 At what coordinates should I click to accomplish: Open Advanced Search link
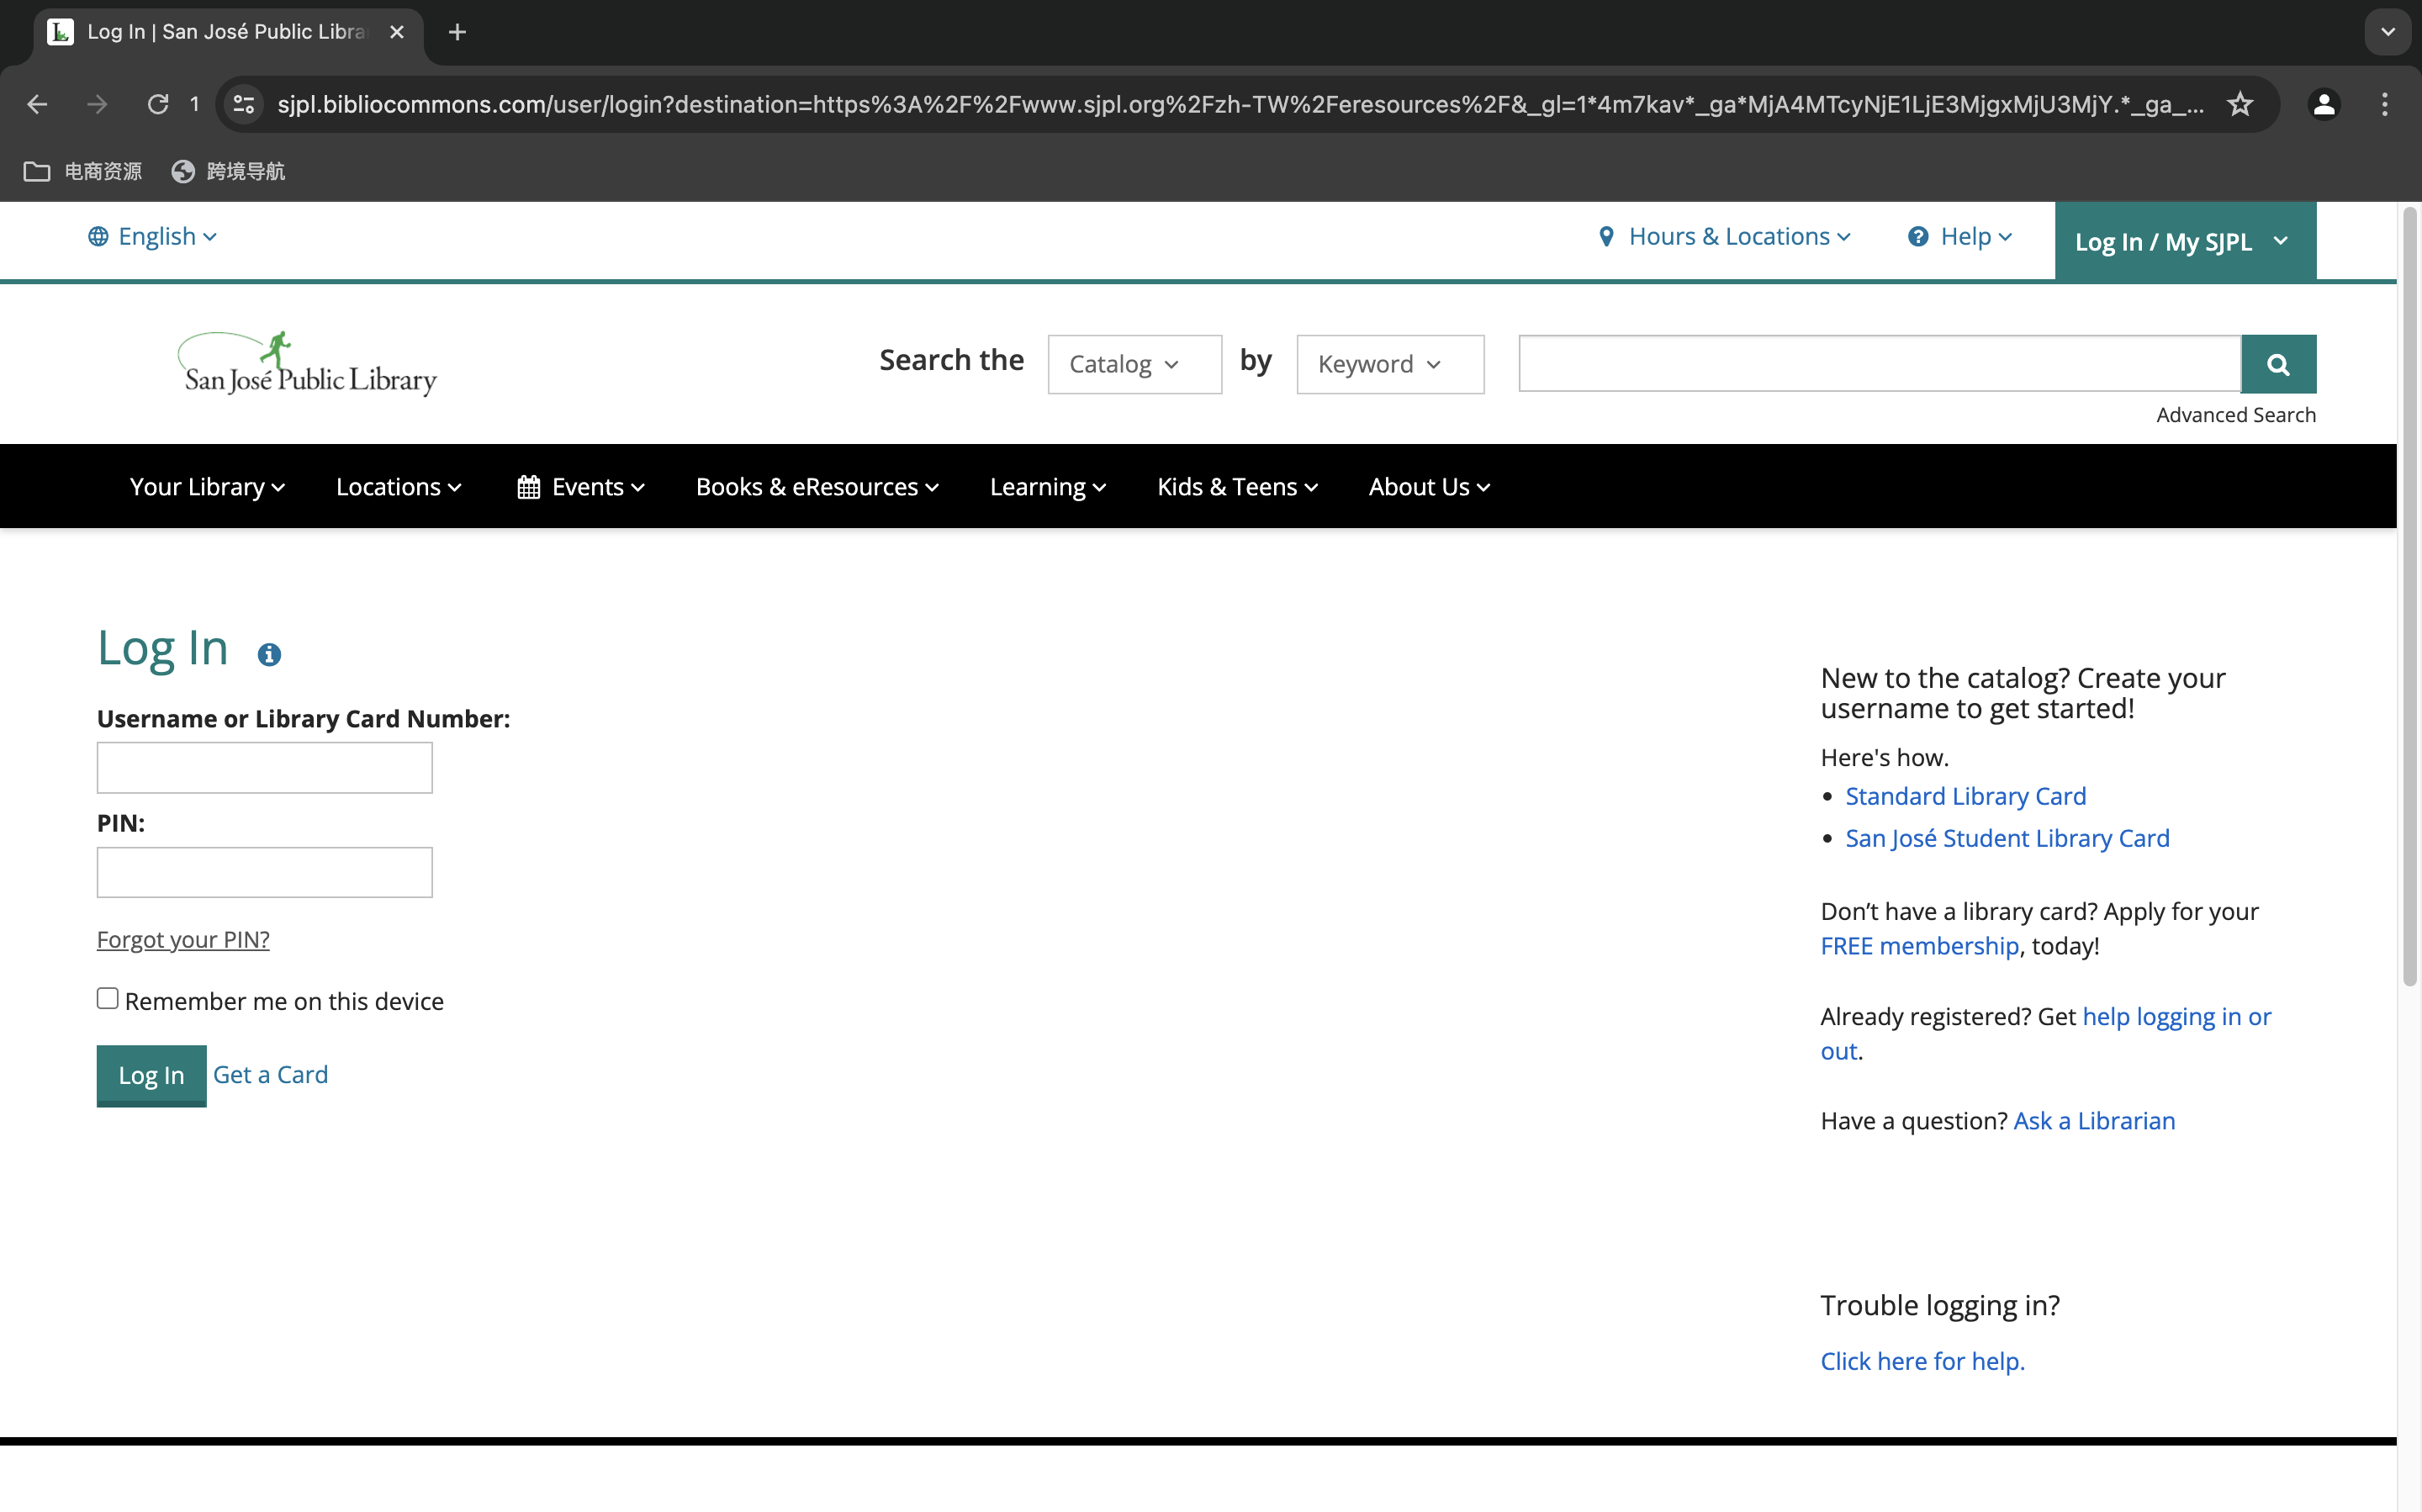(2236, 415)
